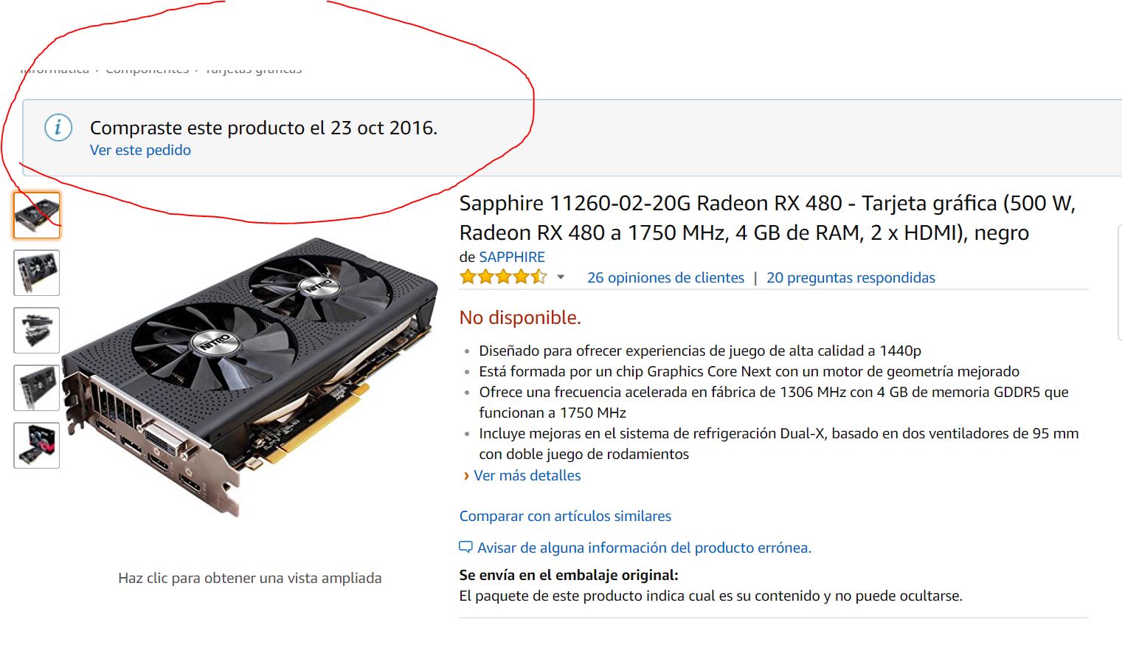Viewport: 1122px width, 645px height.
Task: Open '20 preguntas respondidas' link
Action: [x=851, y=277]
